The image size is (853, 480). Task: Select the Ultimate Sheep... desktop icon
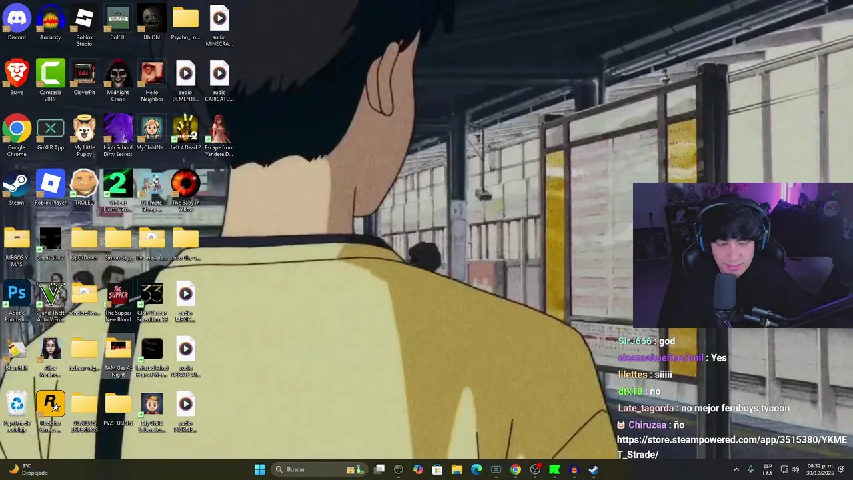coord(151,191)
